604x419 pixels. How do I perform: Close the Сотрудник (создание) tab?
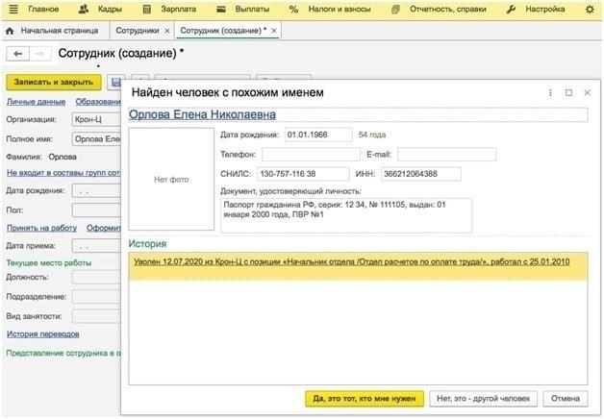tap(274, 31)
